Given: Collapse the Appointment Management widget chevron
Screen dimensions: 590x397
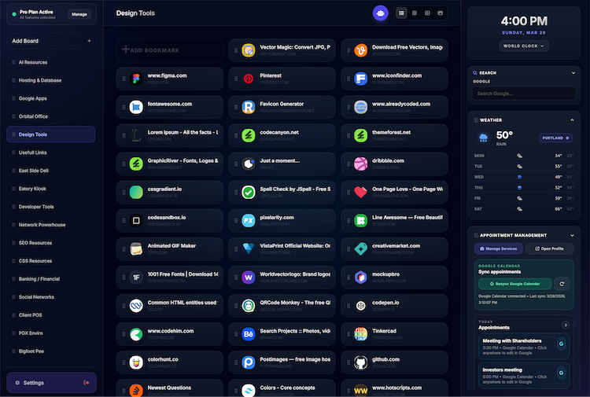Looking at the screenshot, I should click(572, 235).
